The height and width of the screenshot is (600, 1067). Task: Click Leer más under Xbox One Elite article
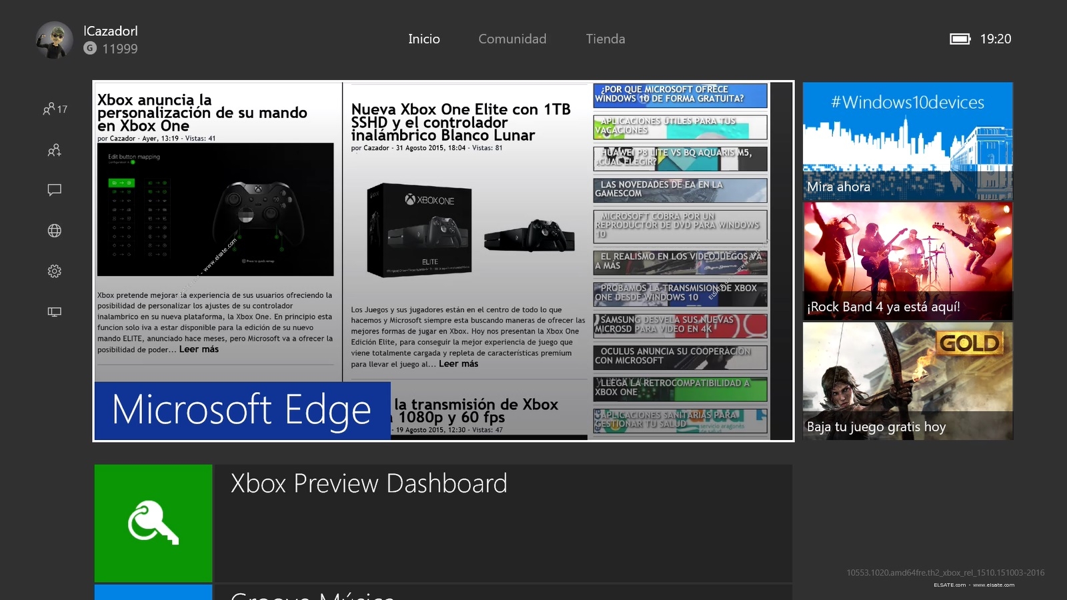(x=458, y=364)
